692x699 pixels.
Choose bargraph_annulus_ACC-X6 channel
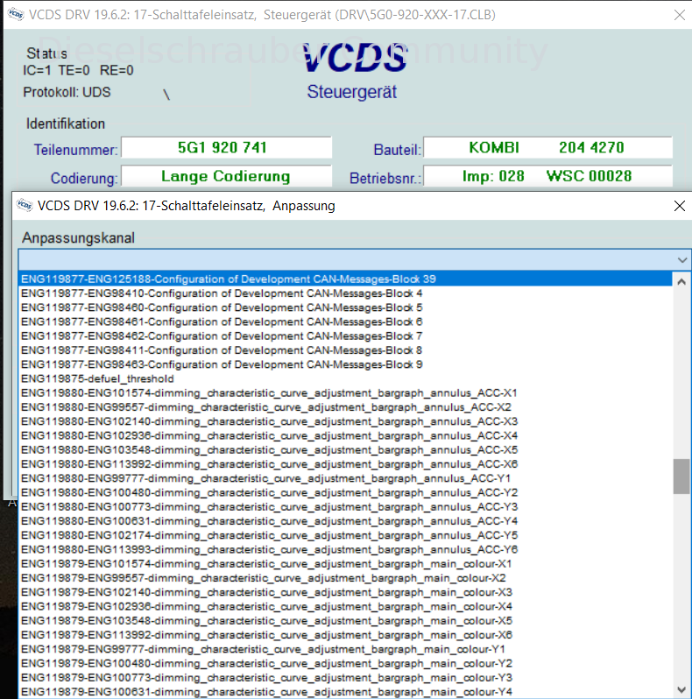click(x=345, y=464)
